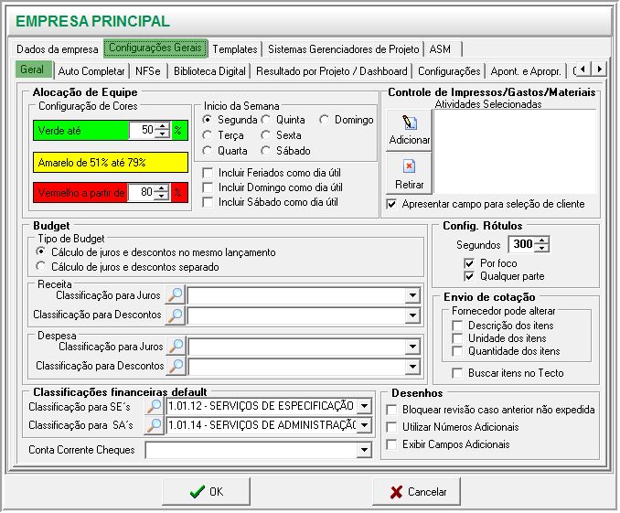Open Resultado por Projeto / Dashboard sub-tab

[x=332, y=71]
